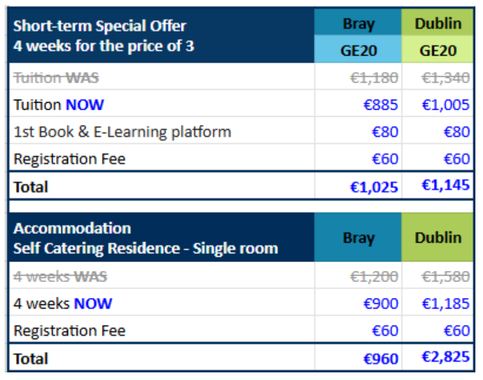Select the €1,005 Dublin tuition price

446,105
